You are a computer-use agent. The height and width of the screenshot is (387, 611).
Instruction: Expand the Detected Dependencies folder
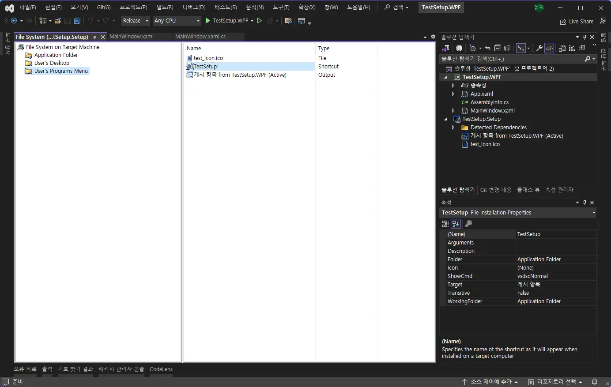pos(453,128)
